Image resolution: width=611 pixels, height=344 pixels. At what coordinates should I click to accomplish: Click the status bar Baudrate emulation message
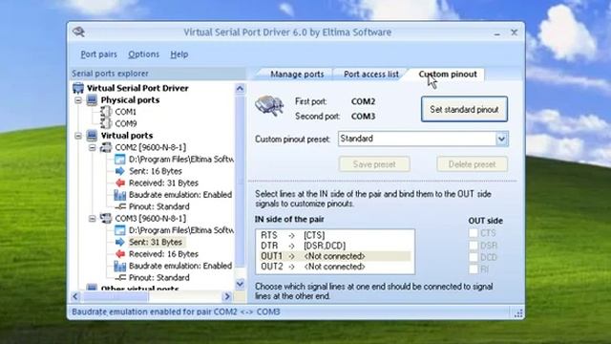point(176,312)
